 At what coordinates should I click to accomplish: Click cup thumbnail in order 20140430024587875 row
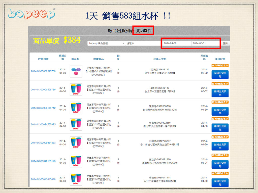tap(76, 124)
